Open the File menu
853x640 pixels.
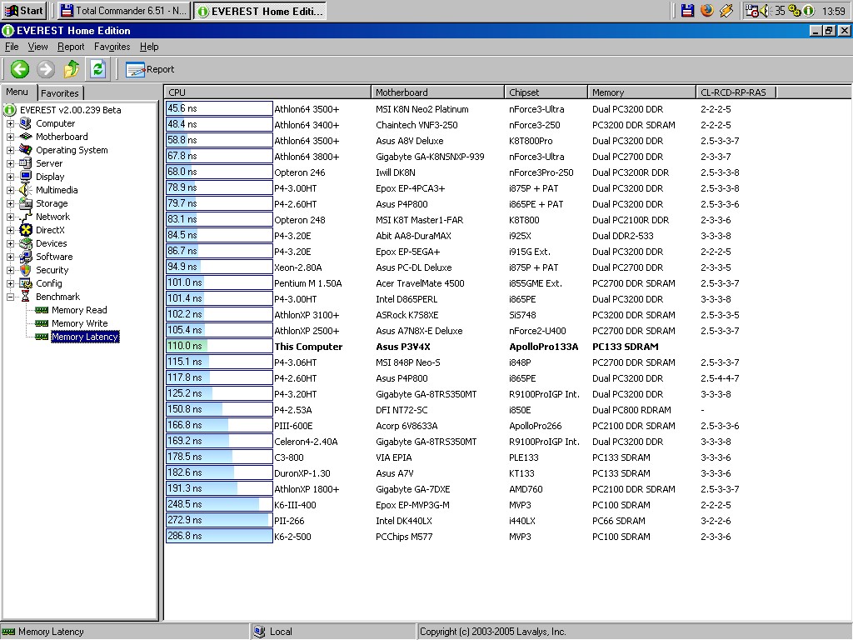(12, 47)
